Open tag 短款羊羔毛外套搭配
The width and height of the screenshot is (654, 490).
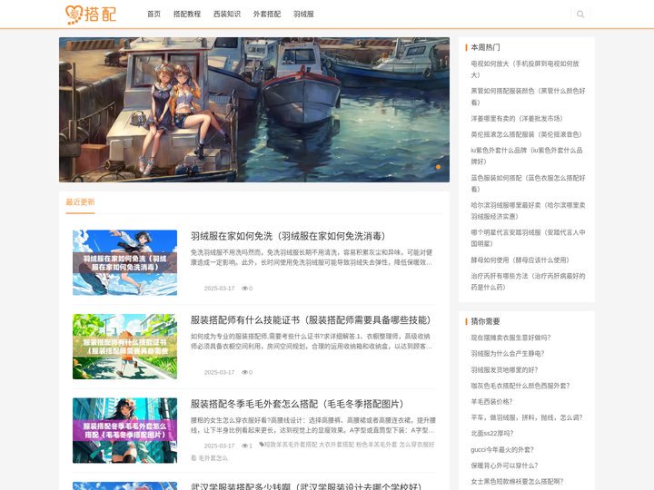coord(291,445)
